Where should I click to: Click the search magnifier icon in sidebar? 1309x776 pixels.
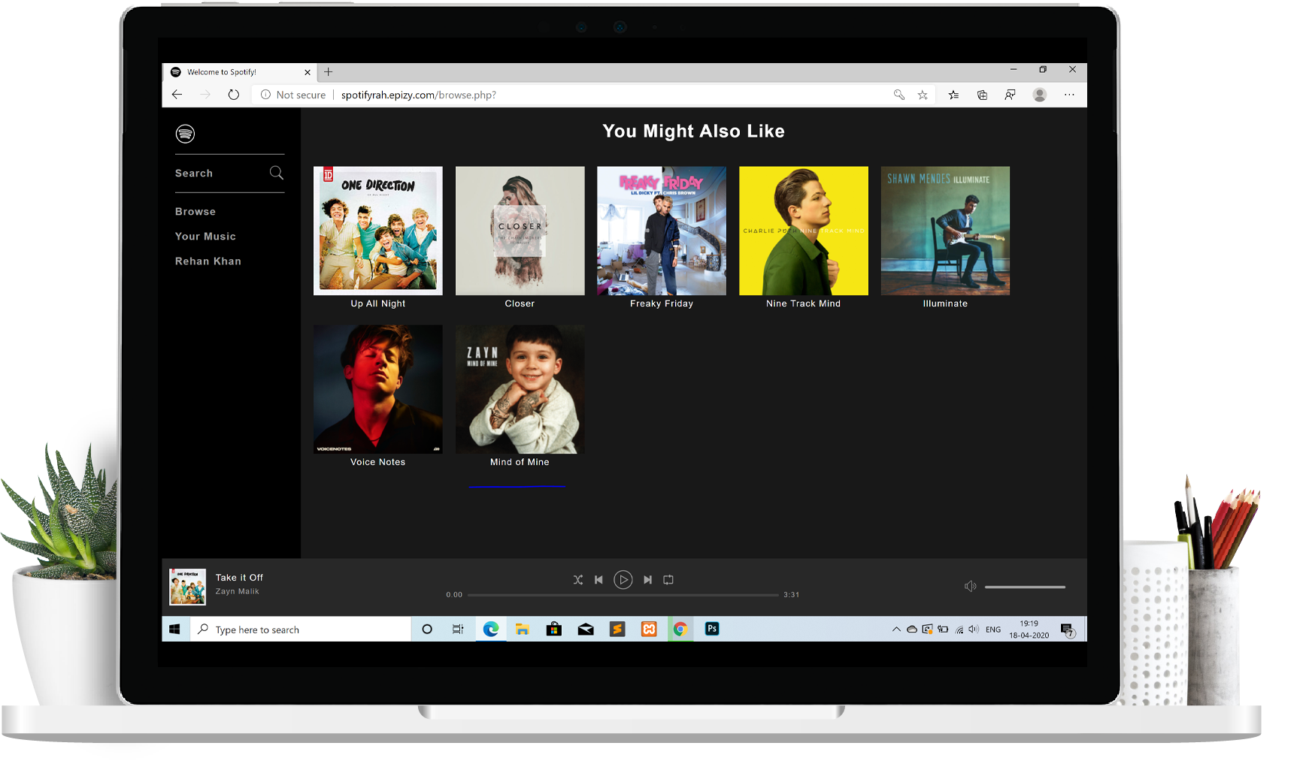[x=277, y=174]
